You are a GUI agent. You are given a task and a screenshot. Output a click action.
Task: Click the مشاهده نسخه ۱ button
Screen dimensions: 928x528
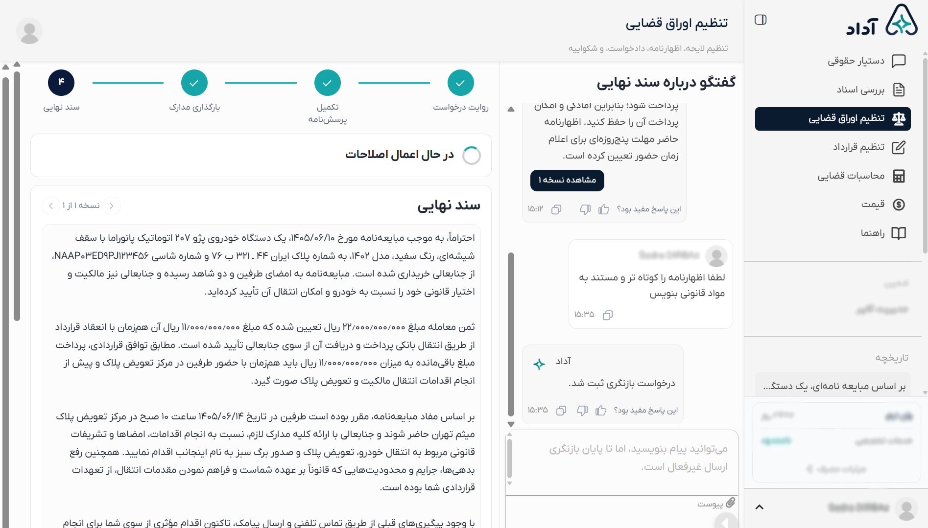(567, 180)
